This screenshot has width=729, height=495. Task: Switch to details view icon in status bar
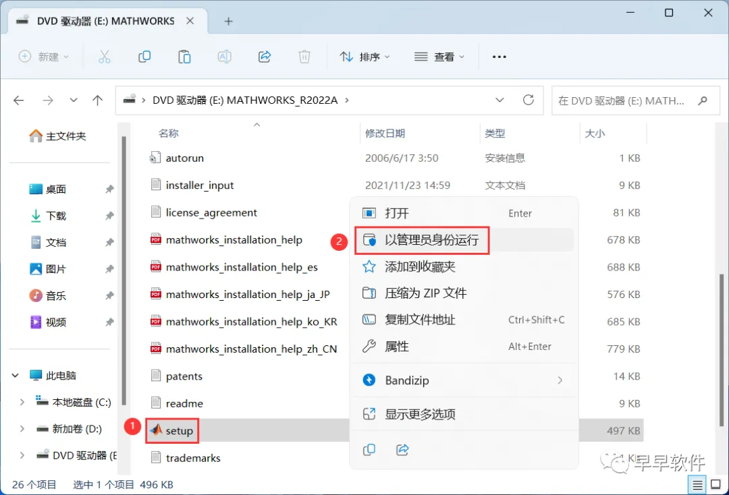[x=697, y=486]
